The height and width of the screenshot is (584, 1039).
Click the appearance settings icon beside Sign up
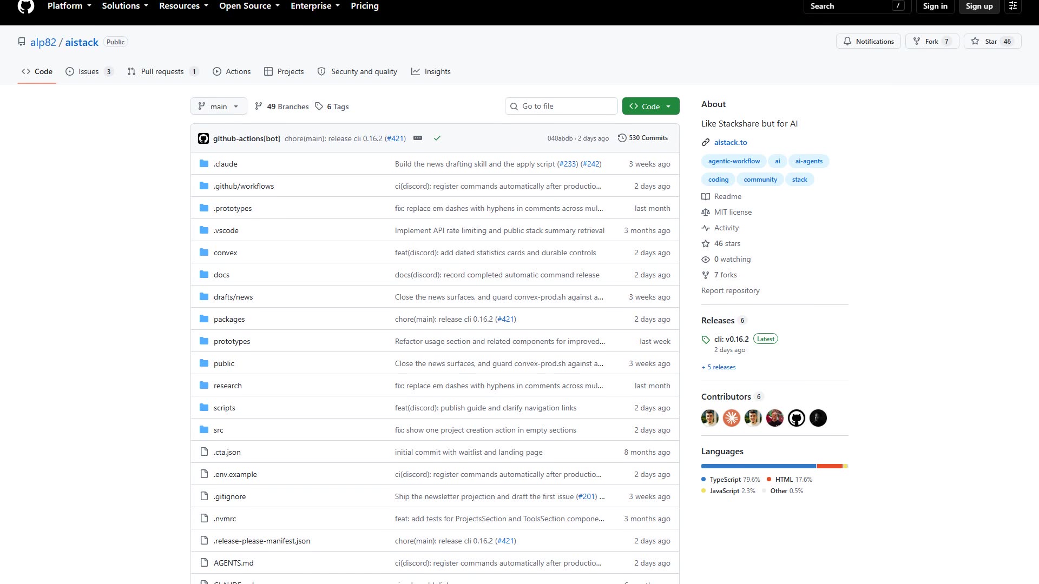pyautogui.click(x=1013, y=6)
